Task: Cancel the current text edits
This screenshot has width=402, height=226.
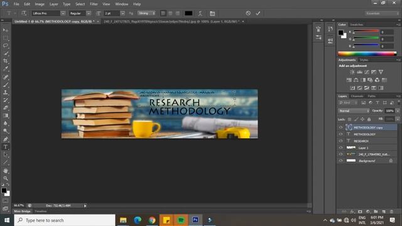Action: (248, 13)
